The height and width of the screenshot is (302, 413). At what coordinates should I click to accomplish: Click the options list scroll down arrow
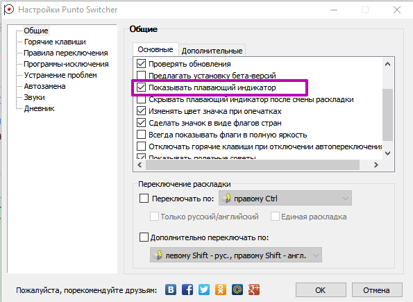click(x=387, y=153)
